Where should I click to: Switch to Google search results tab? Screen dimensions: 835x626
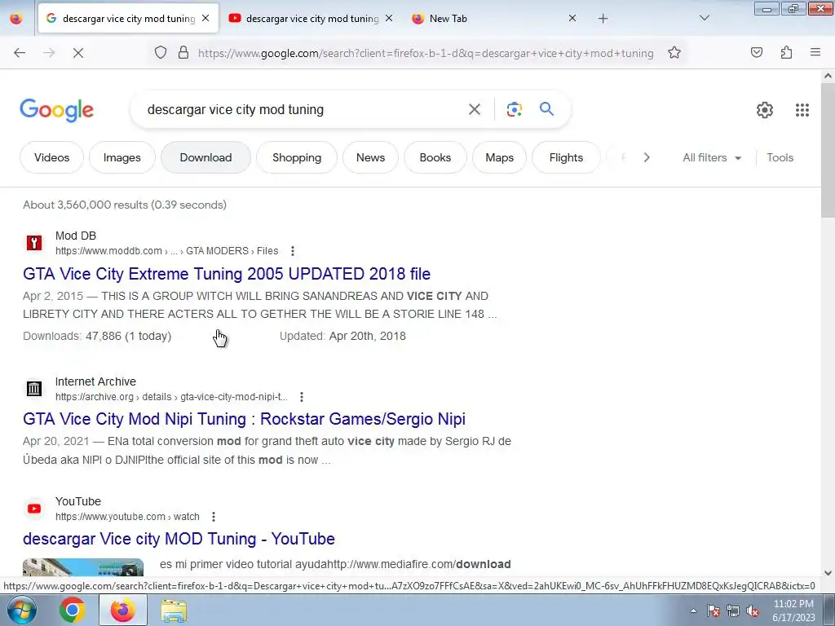point(128,19)
